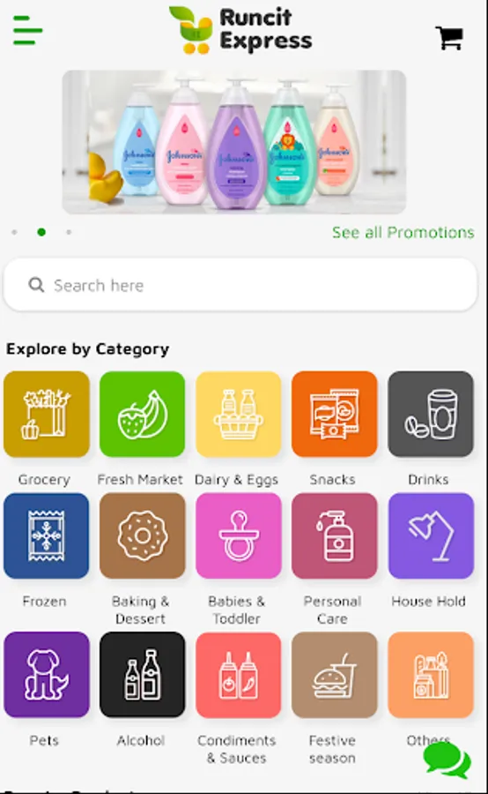
Task: Open Babies & Toddler category
Action: point(238,536)
